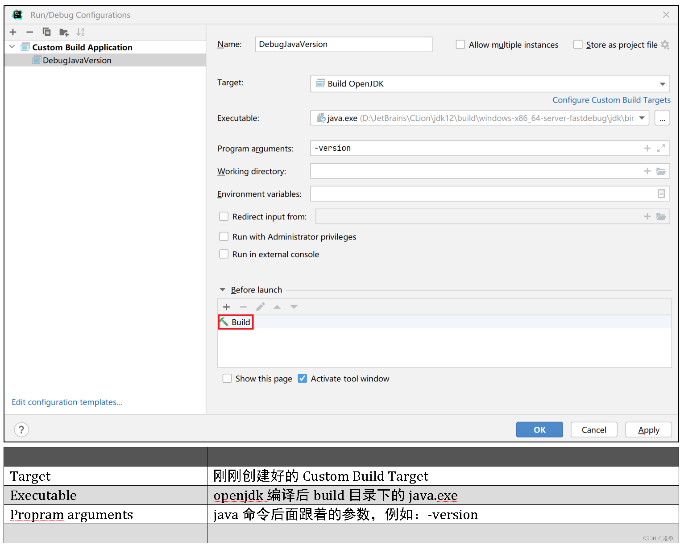Enable Run in external console
Screen dimensions: 680x545
[224, 254]
